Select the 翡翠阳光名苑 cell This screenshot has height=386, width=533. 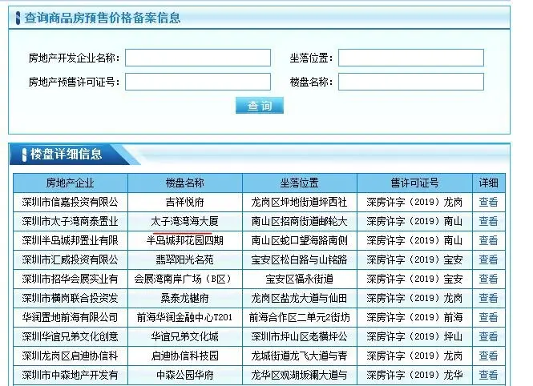coord(185,259)
